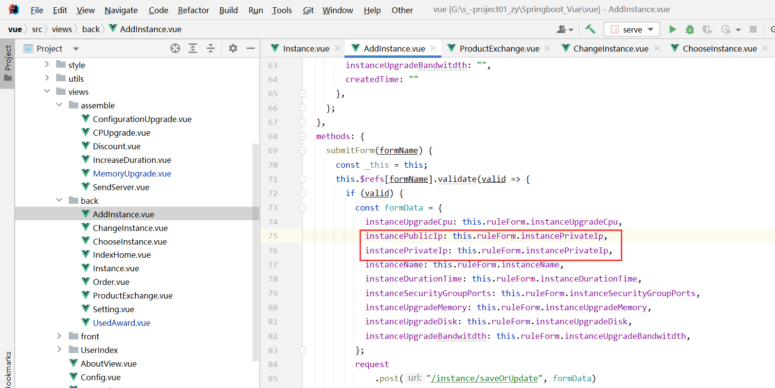Close the ChangeInstance.vue editor tab
The width and height of the screenshot is (775, 388).
657,48
